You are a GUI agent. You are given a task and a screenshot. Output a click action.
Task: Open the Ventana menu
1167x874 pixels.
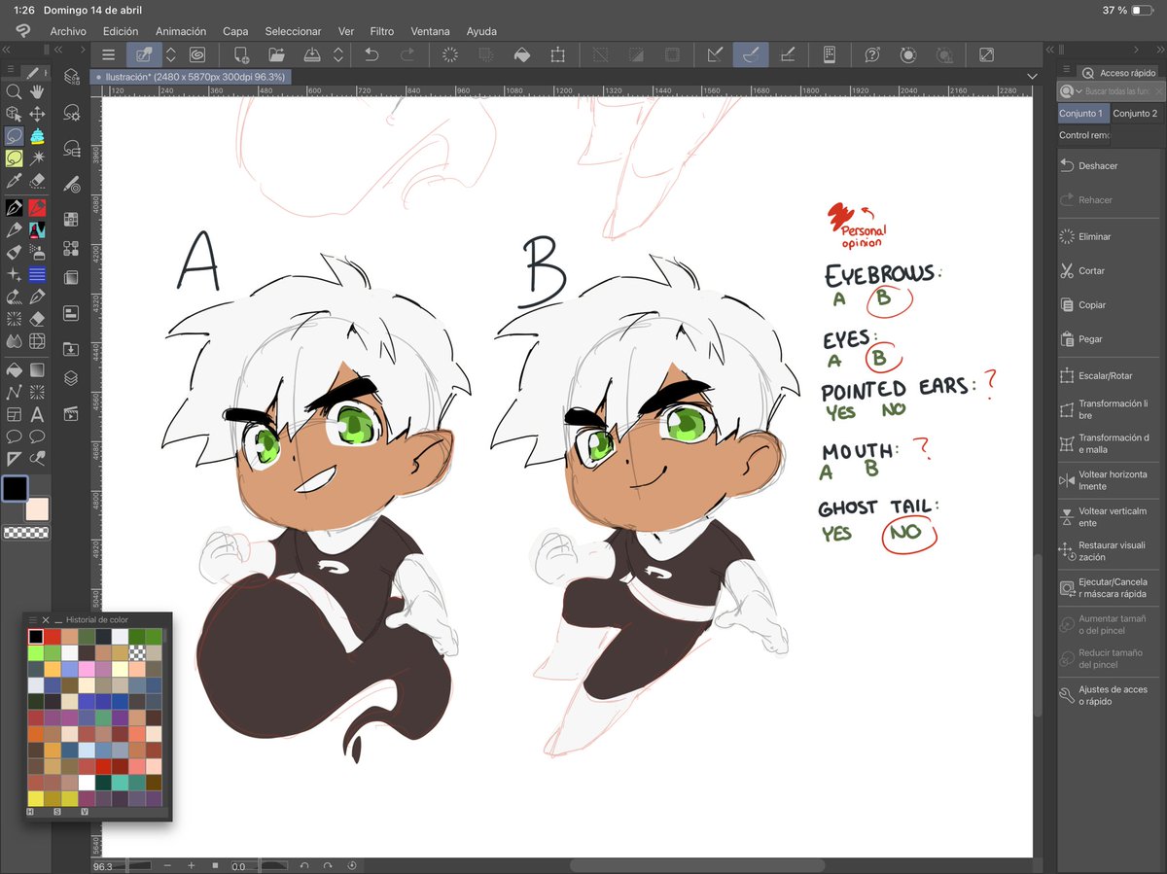431,31
